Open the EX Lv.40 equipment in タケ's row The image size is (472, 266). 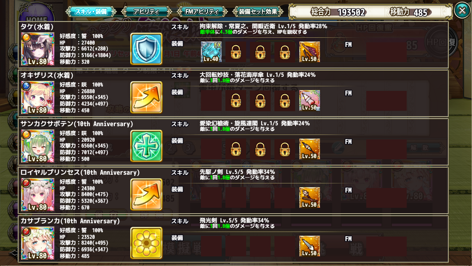point(211,52)
